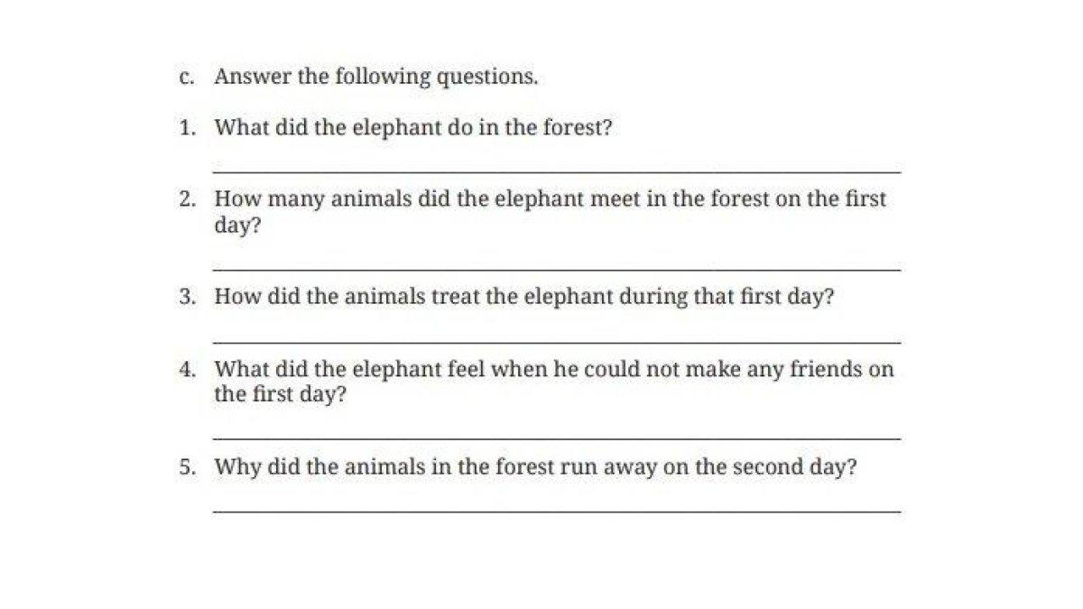Click the section letter 'c.' label
This screenshot has width=1083, height=609.
click(x=187, y=78)
